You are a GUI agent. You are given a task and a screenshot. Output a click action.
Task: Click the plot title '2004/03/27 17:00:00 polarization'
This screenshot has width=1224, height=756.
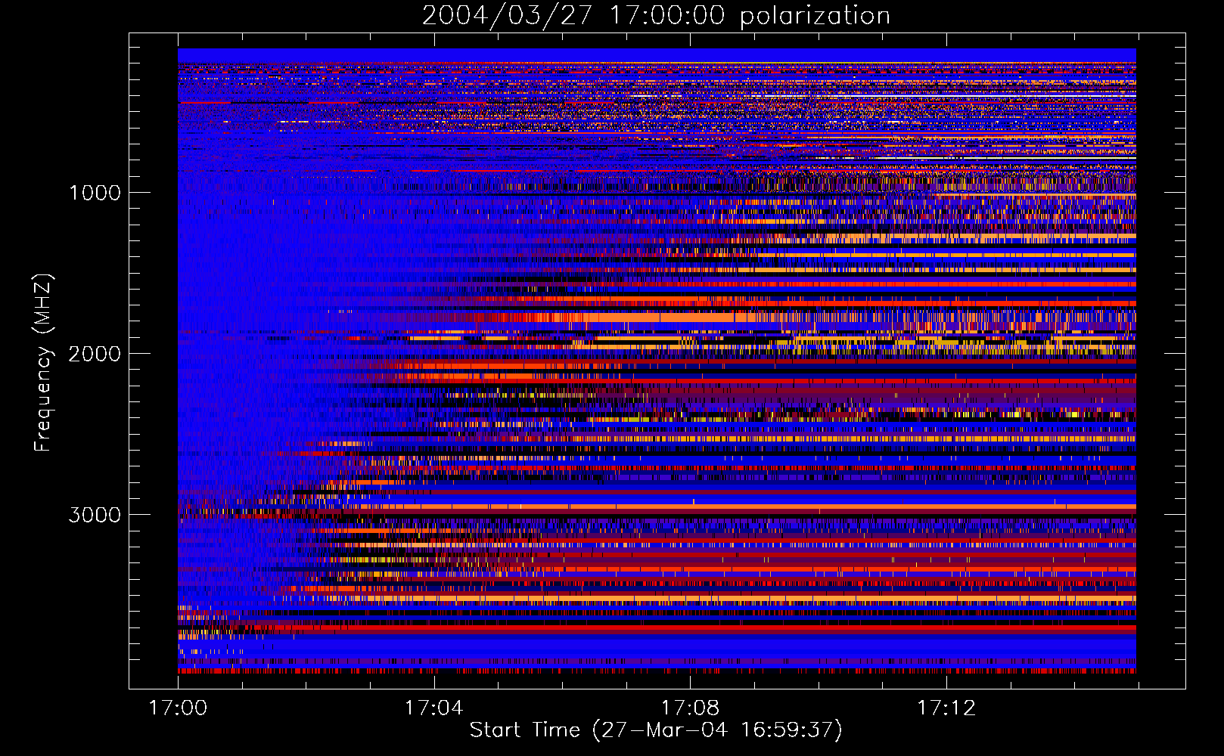coord(656,16)
